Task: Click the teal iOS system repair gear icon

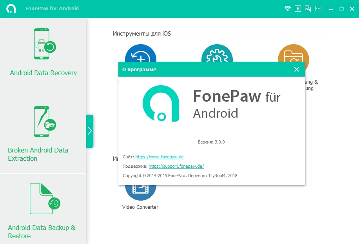Action: point(217,53)
